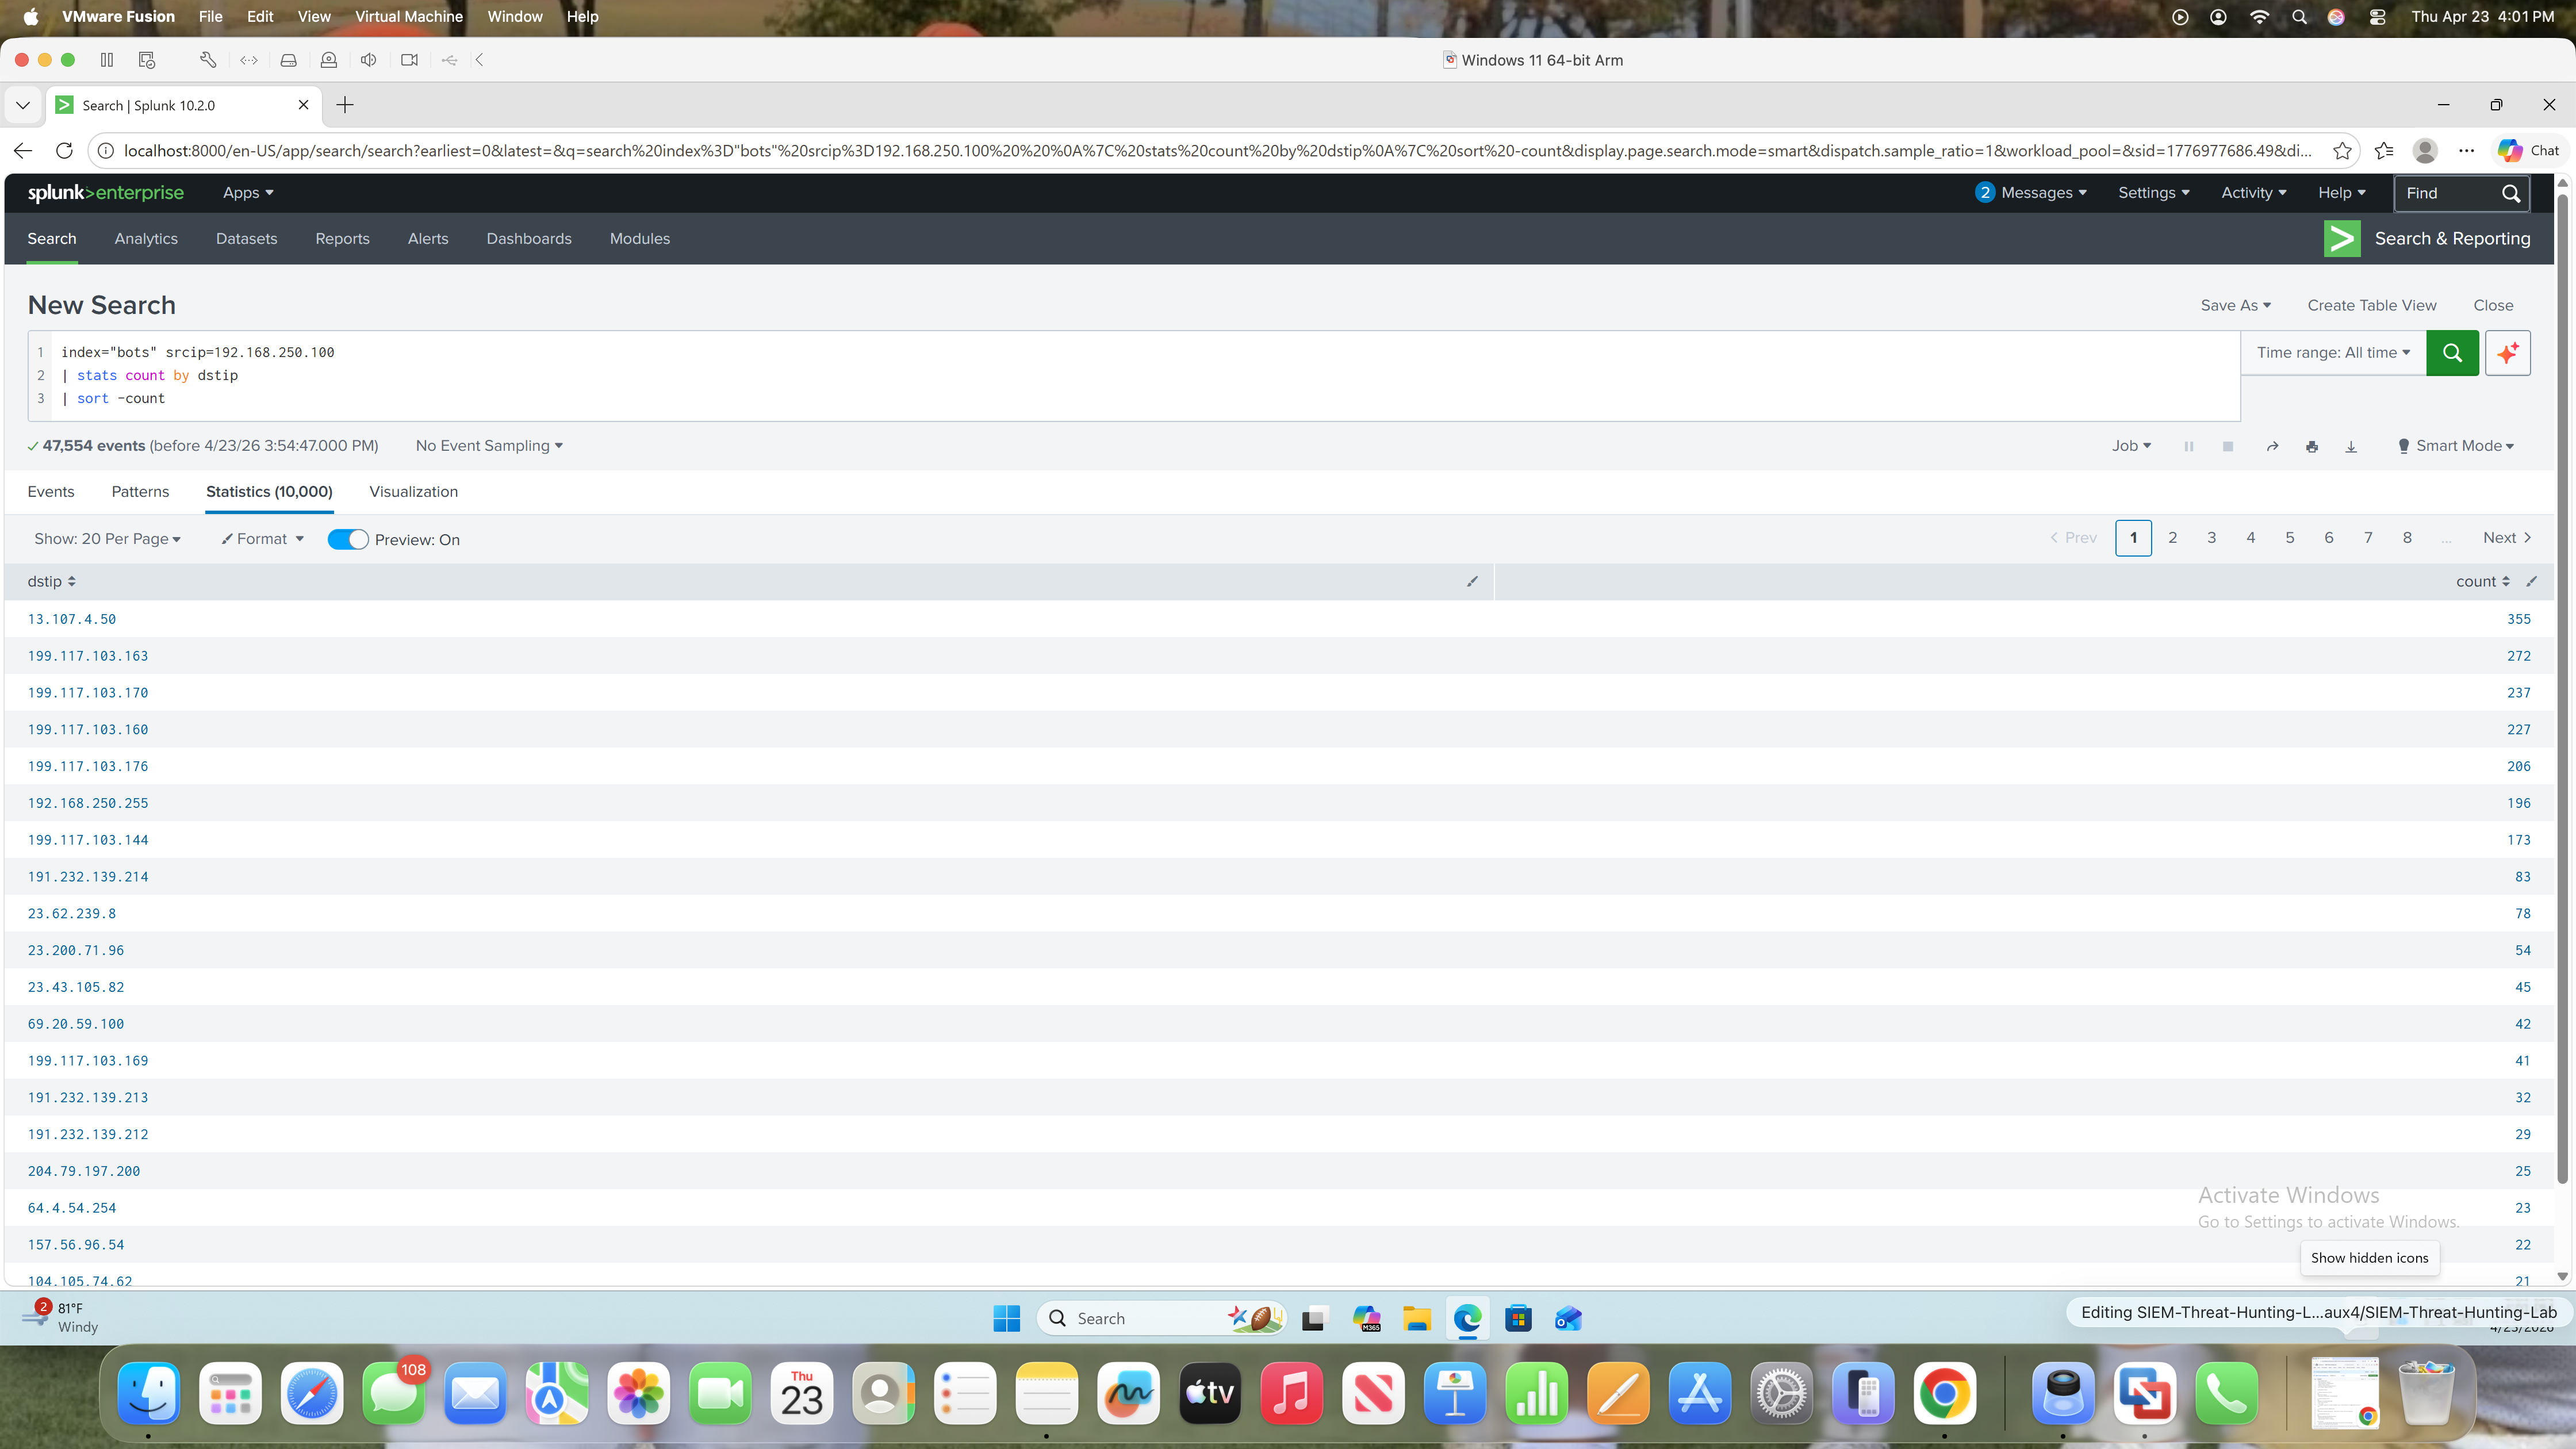The width and height of the screenshot is (2576, 1449).
Task: Open Google Chrome from the macOS dock
Action: coord(1945,1393)
